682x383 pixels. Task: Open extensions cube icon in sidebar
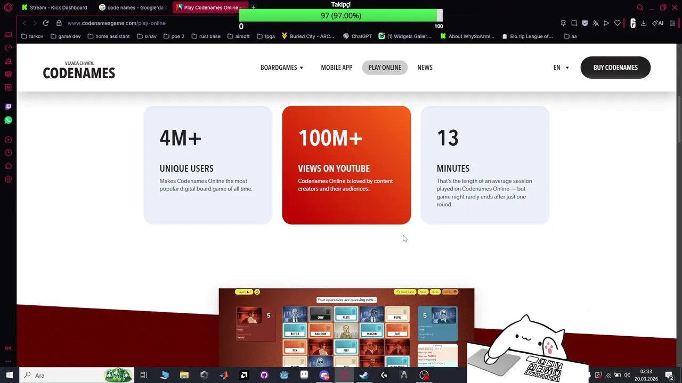coord(8,166)
